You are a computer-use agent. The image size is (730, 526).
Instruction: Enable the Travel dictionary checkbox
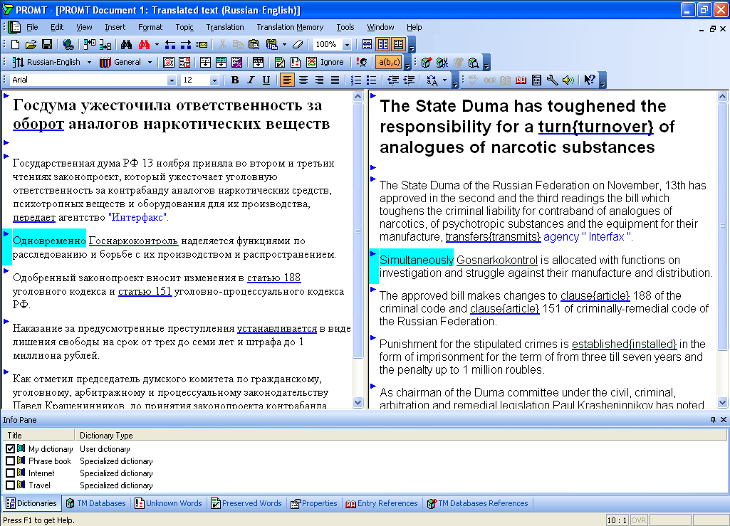(x=10, y=485)
